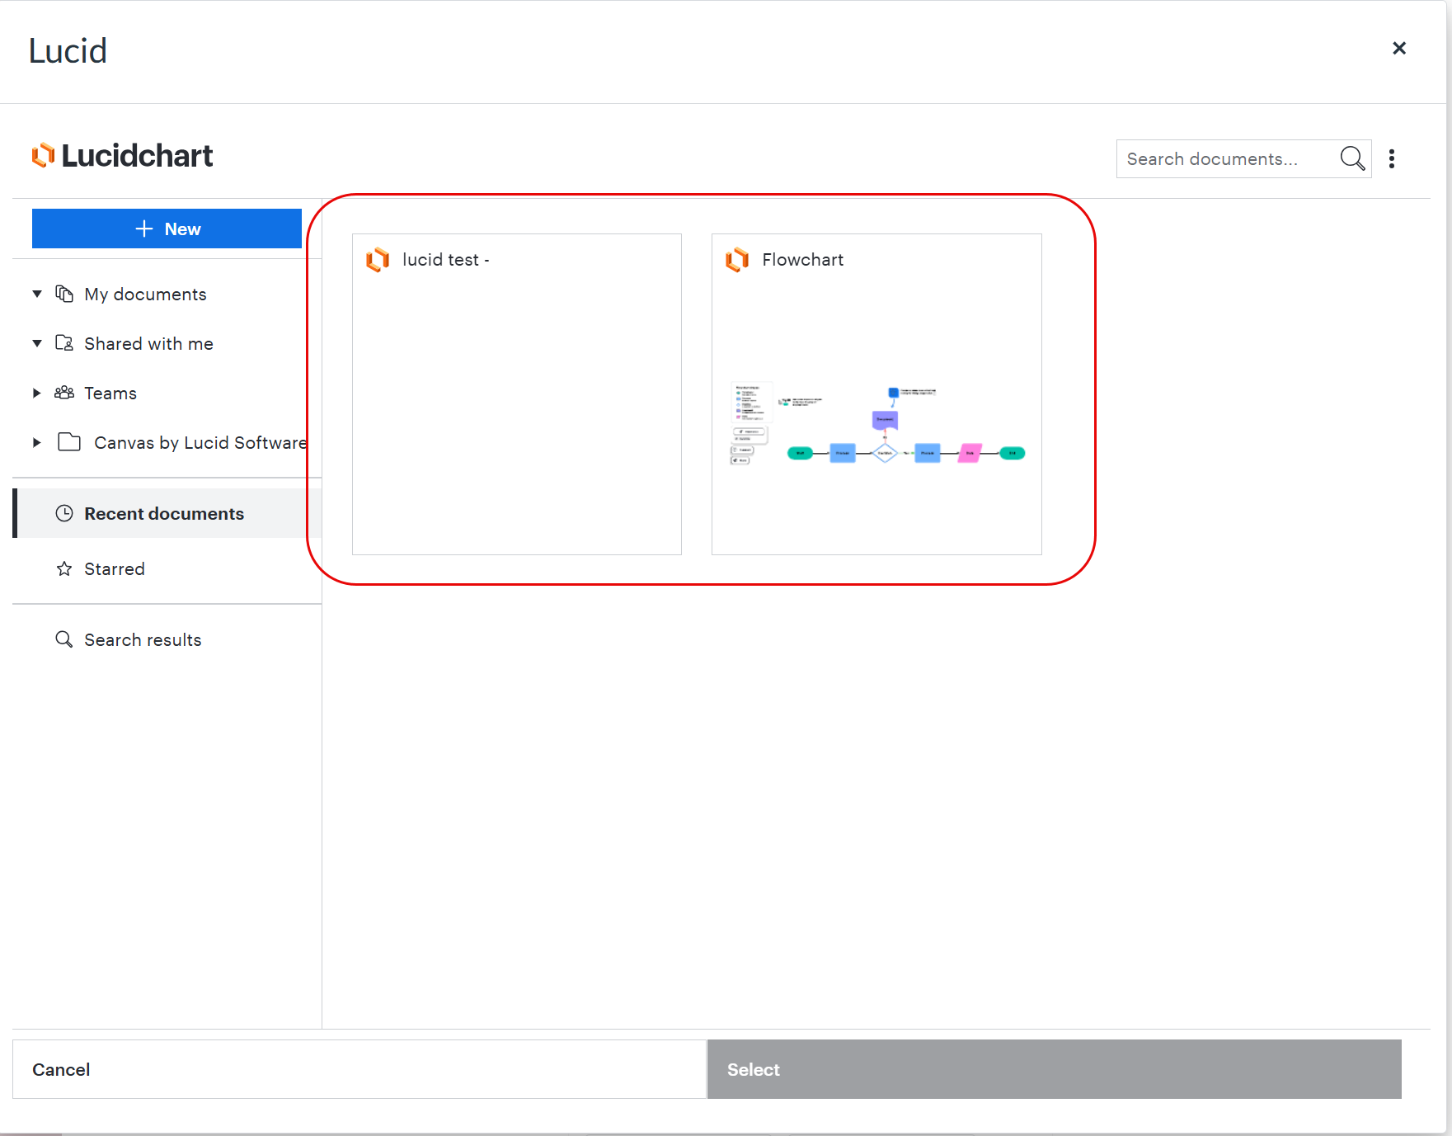This screenshot has height=1136, width=1452.
Task: Click the 'Flowchart' document title
Action: click(803, 260)
